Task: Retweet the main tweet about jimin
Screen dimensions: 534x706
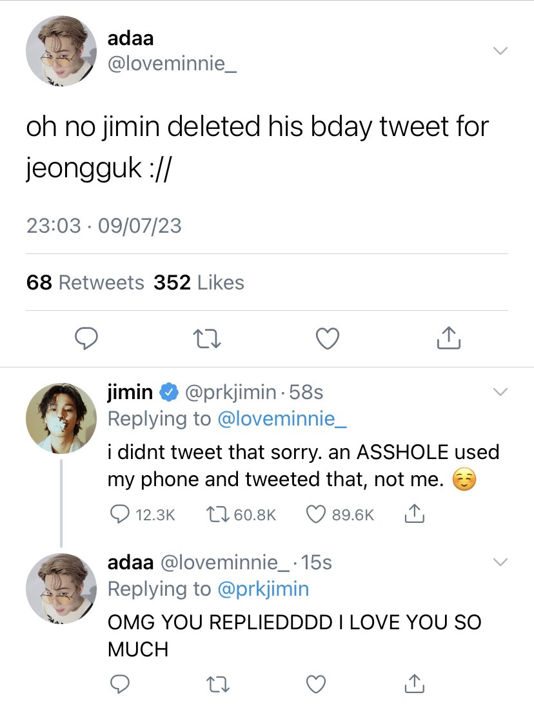Action: pyautogui.click(x=206, y=339)
